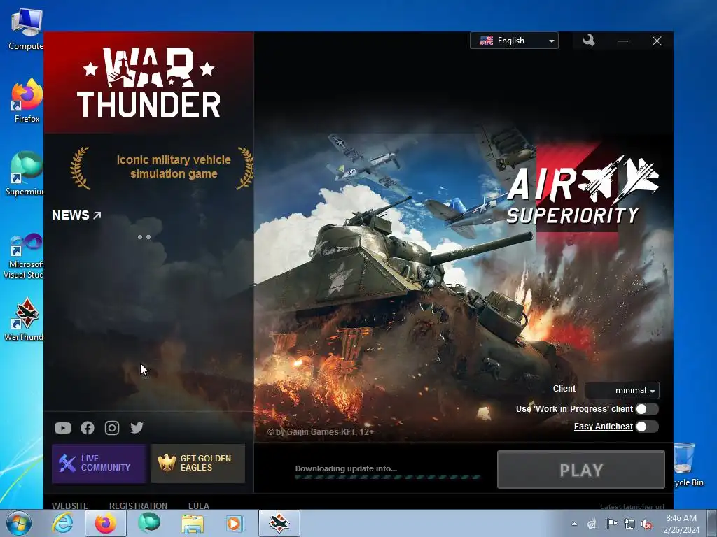Select the Computer desktop icon
Image resolution: width=717 pixels, height=537 pixels.
click(x=25, y=28)
